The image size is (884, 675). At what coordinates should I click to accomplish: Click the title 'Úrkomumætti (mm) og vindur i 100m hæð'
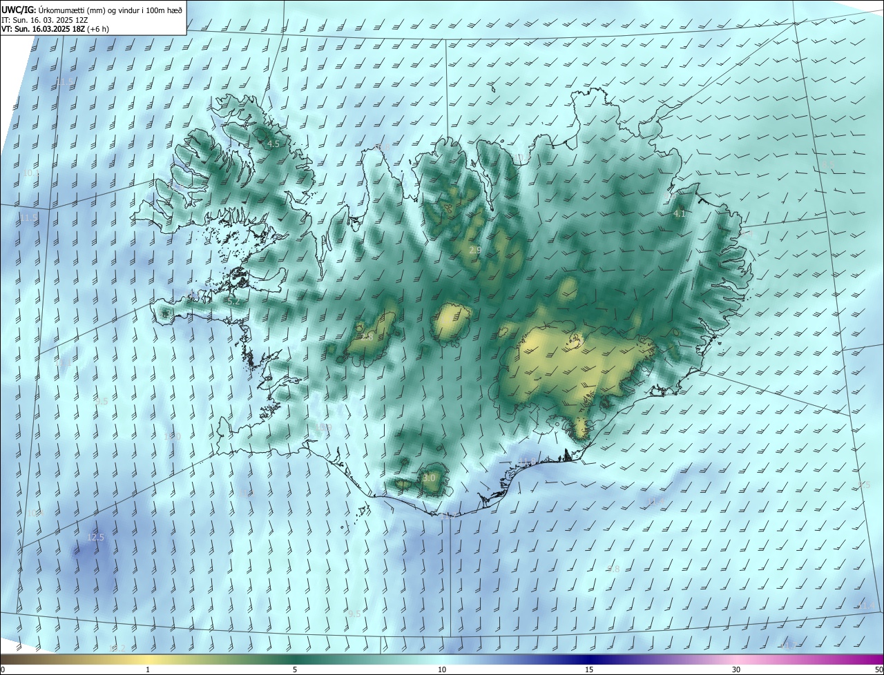tap(110, 10)
